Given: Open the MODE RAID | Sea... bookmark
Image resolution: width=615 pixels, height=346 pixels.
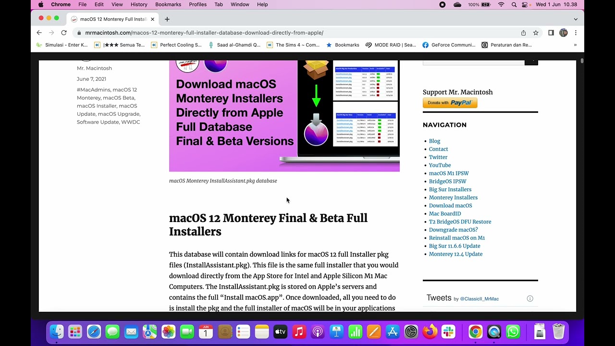Looking at the screenshot, I should (391, 45).
